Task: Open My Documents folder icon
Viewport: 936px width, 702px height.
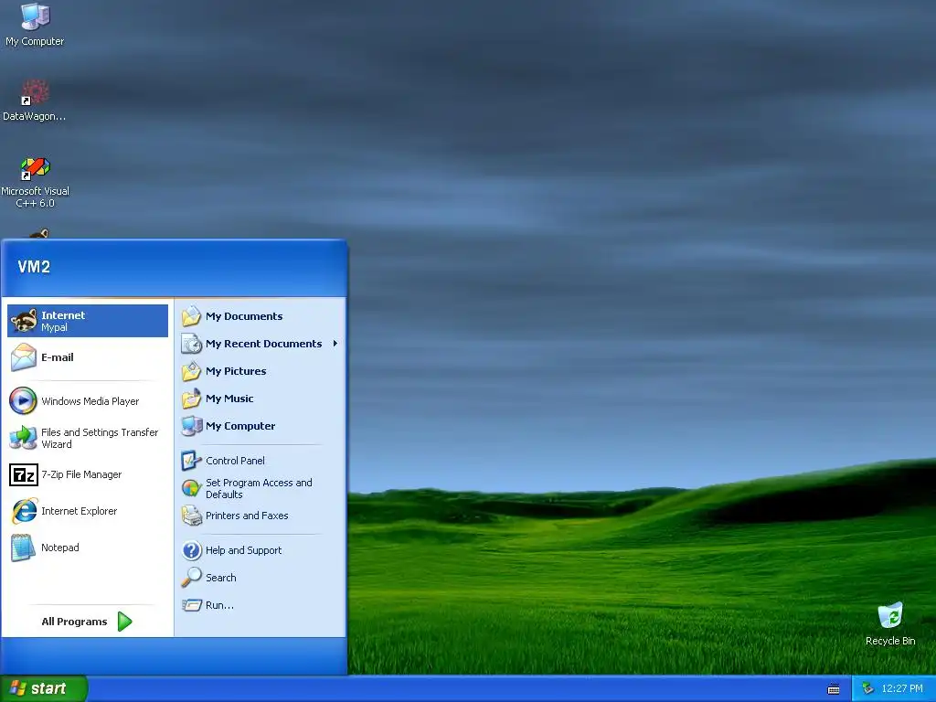Action: point(191,316)
